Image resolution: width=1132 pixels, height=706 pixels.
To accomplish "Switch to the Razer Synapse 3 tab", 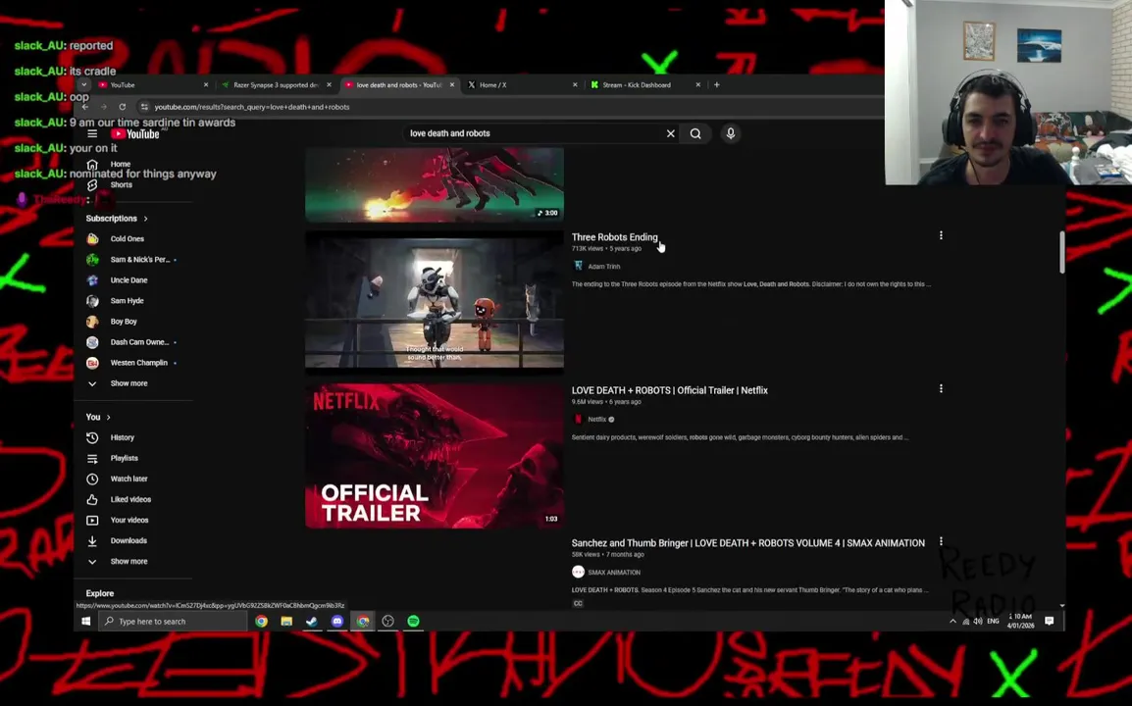I will [x=275, y=85].
